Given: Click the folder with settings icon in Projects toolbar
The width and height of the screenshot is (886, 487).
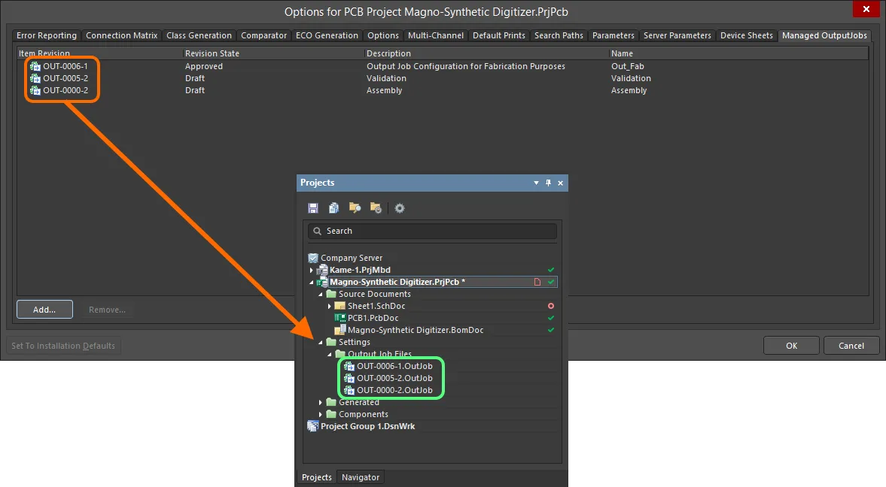Looking at the screenshot, I should click(376, 208).
